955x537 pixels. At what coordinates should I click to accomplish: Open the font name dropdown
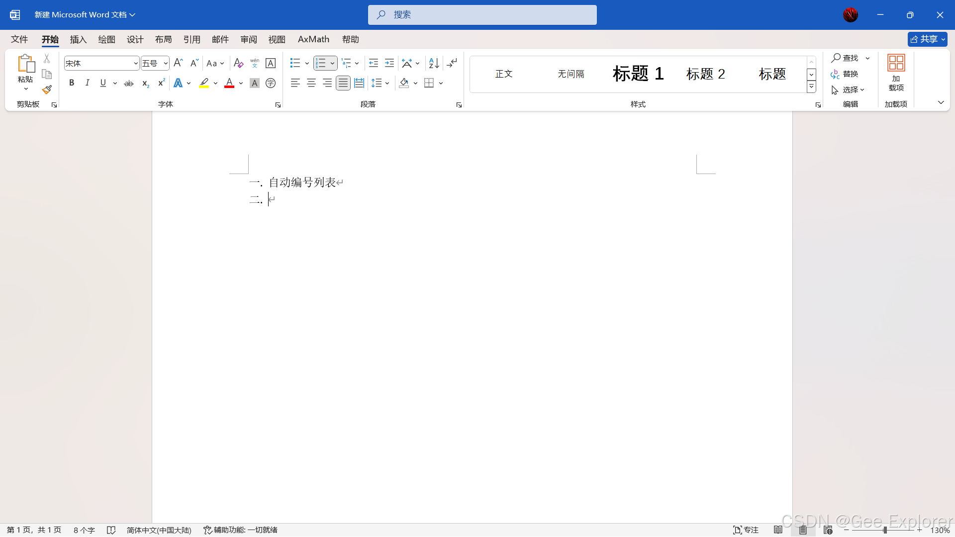pos(136,63)
